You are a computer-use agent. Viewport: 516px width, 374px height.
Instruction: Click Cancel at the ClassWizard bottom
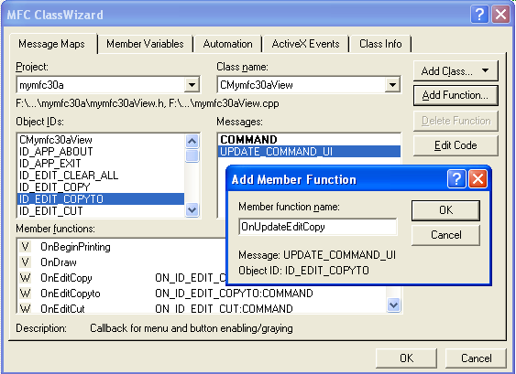(x=476, y=358)
